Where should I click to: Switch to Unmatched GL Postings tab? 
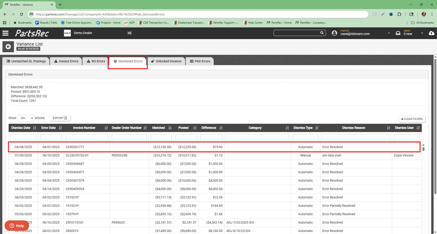[26, 61]
